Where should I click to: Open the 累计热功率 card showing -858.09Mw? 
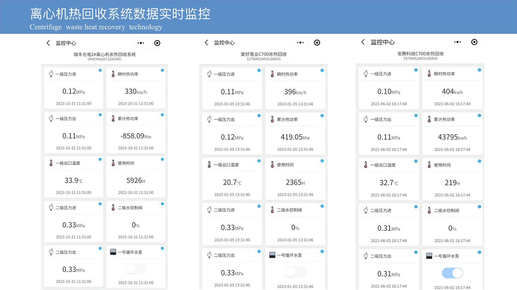[136, 132]
